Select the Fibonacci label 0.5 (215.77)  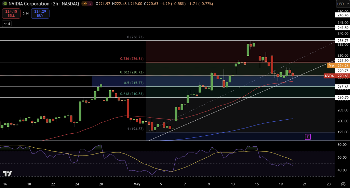coord(134,83)
